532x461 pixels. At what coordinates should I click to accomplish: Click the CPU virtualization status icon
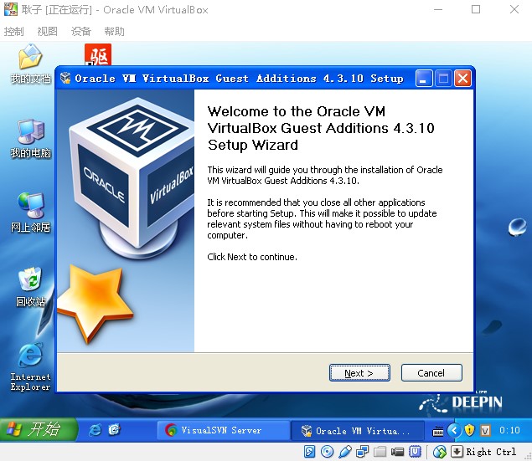click(x=415, y=452)
